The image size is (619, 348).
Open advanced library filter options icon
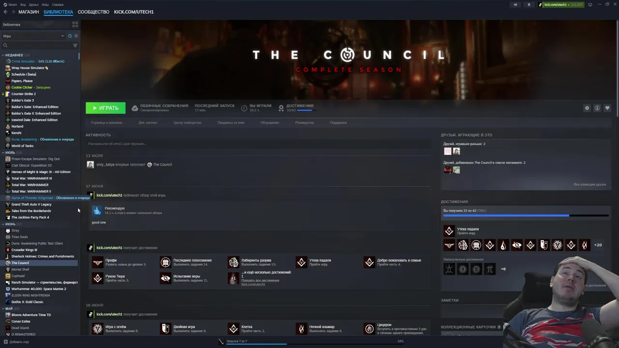[75, 45]
